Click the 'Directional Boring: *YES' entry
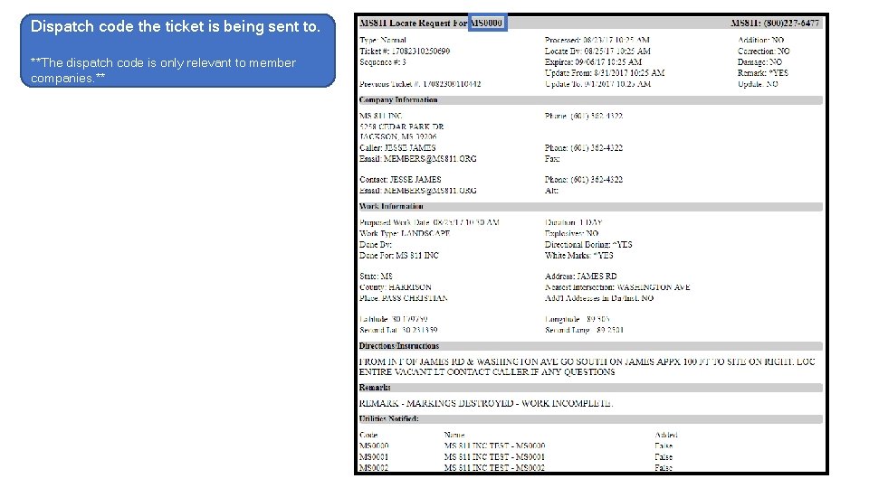The height and width of the screenshot is (488, 869). coord(588,245)
